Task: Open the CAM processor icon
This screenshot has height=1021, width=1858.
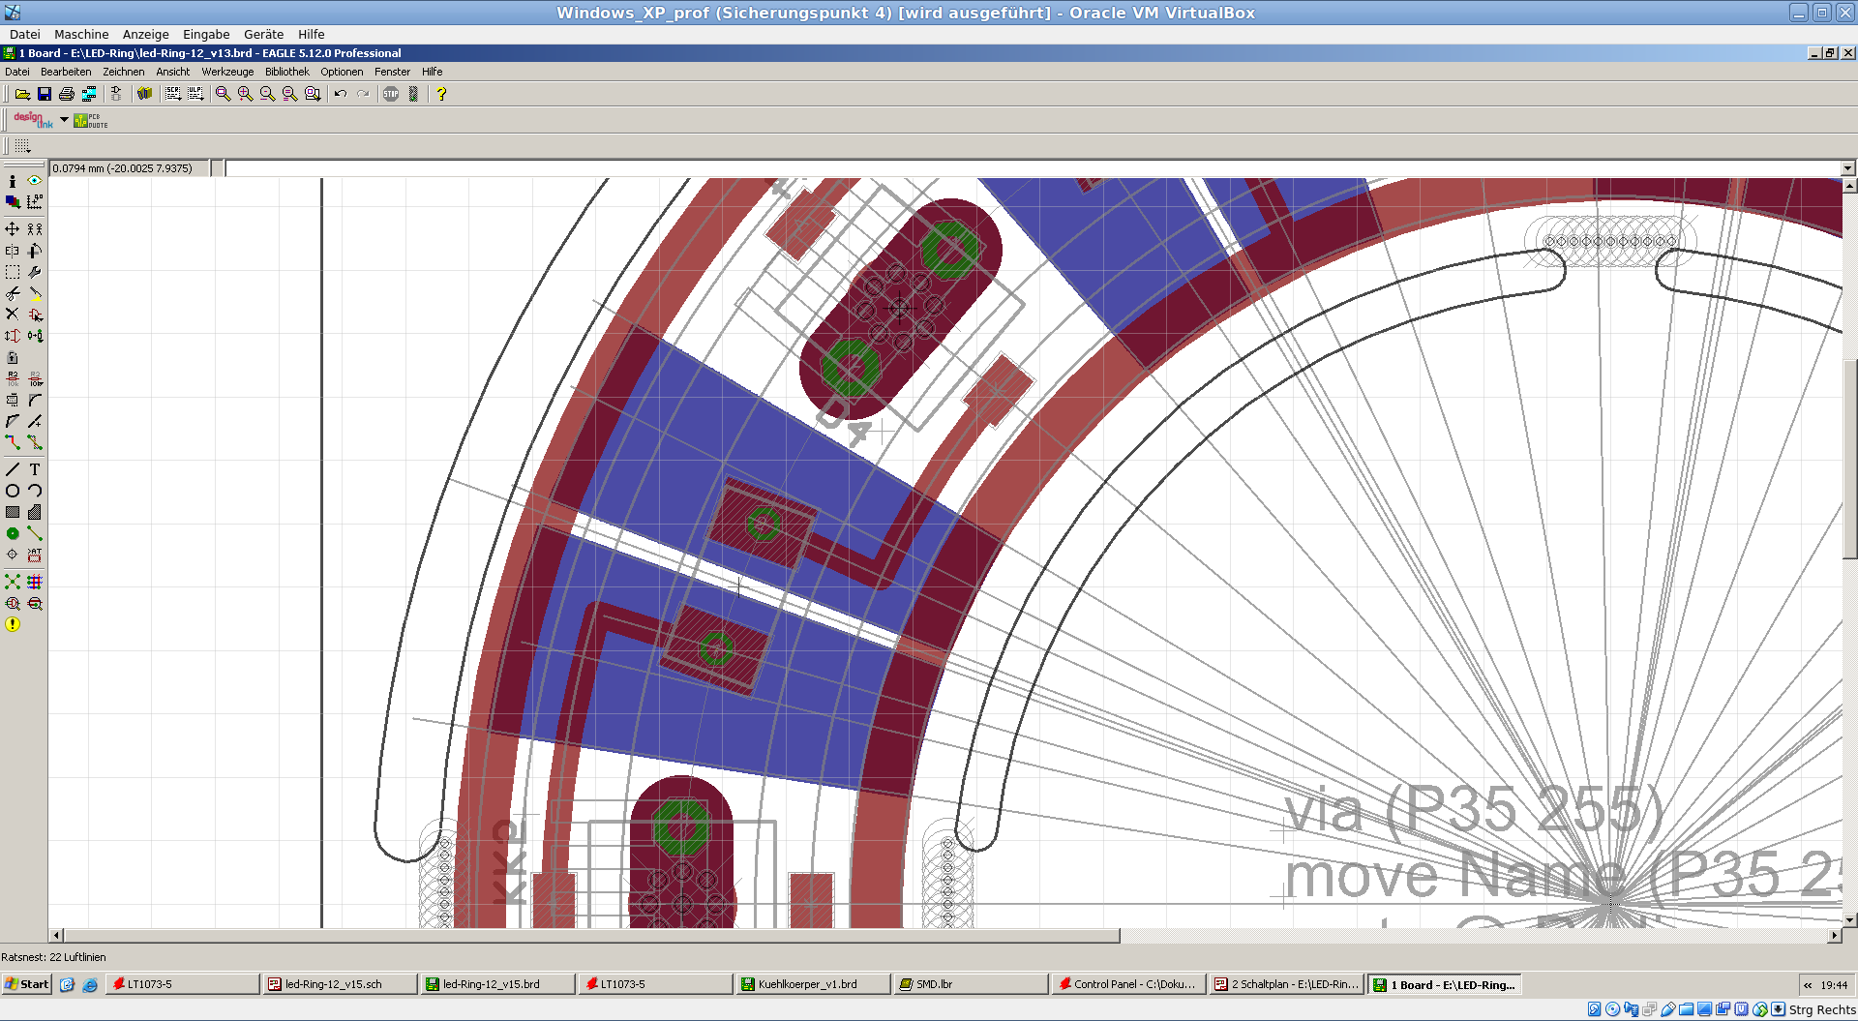Action: 89,94
